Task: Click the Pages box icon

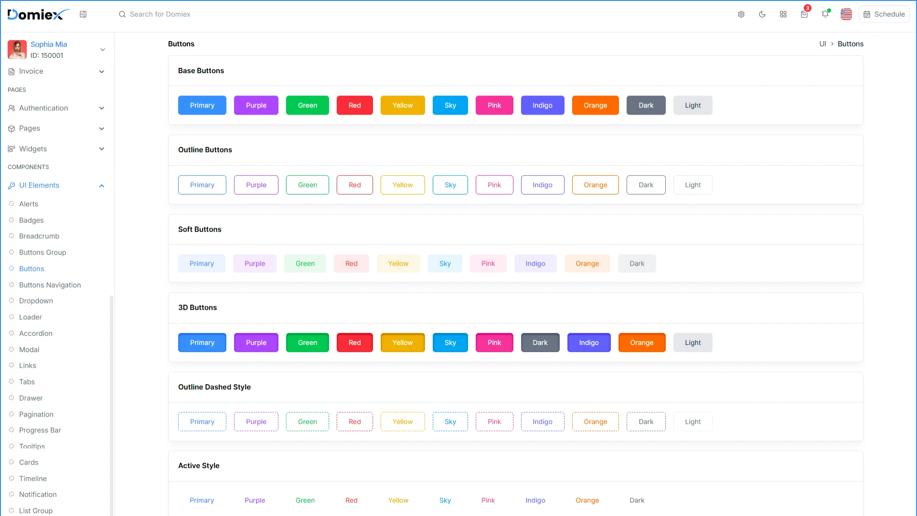Action: coord(11,129)
